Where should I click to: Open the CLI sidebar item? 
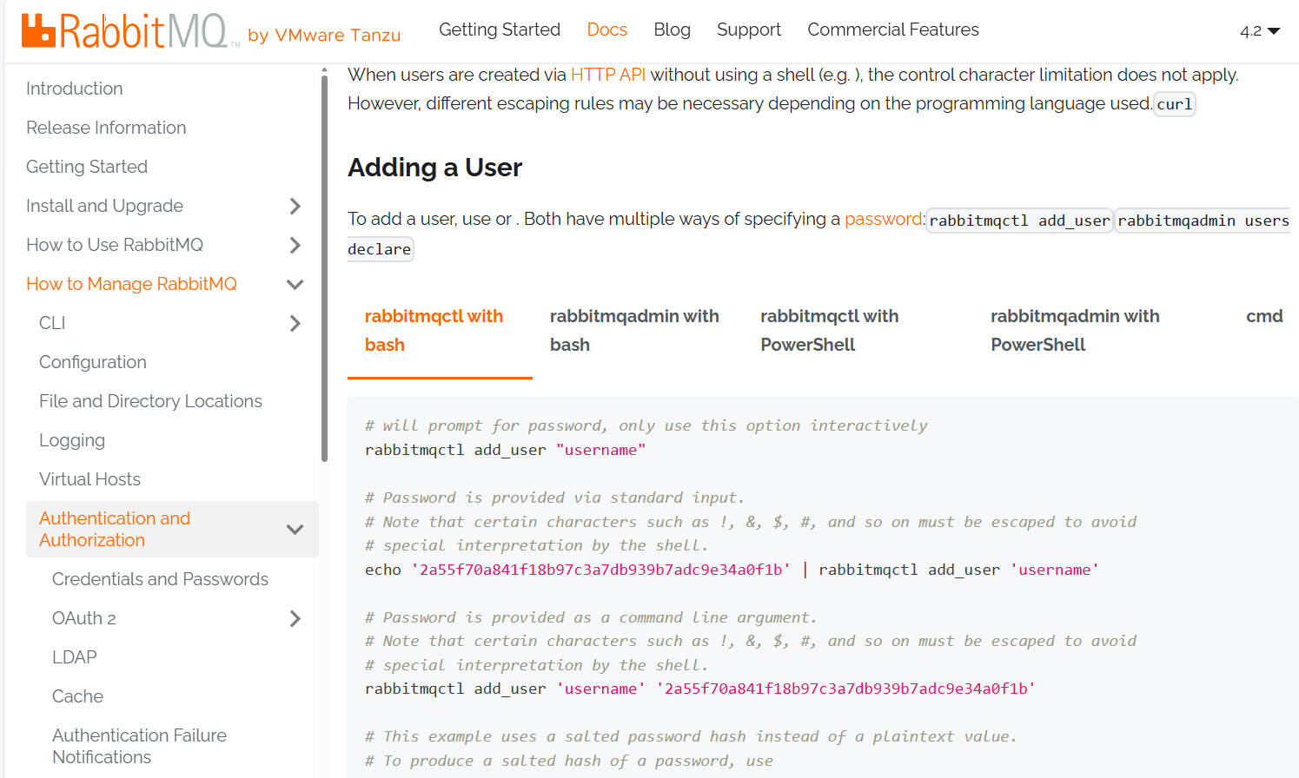(x=52, y=323)
